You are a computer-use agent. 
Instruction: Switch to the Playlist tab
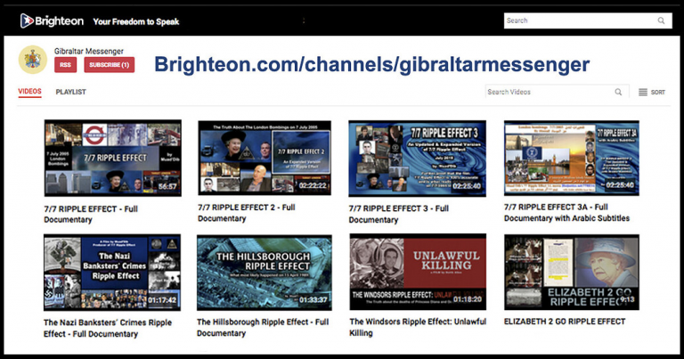pyautogui.click(x=70, y=92)
